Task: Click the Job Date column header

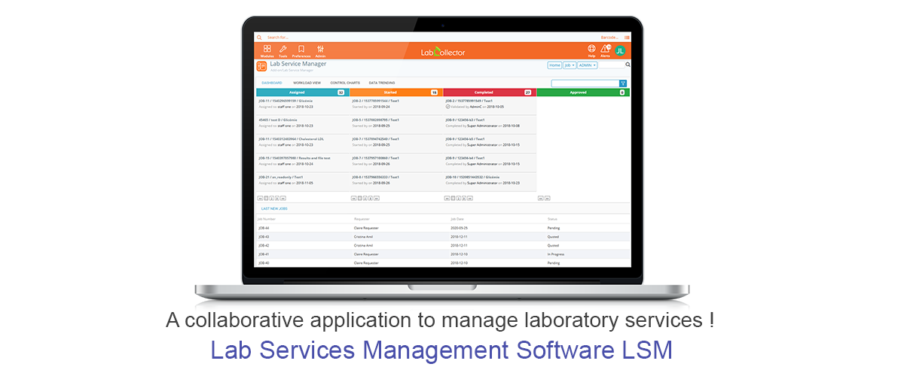Action: pos(457,219)
